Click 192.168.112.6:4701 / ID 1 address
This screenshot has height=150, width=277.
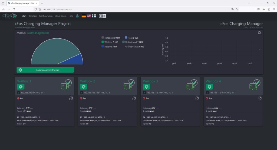click(x=33, y=93)
